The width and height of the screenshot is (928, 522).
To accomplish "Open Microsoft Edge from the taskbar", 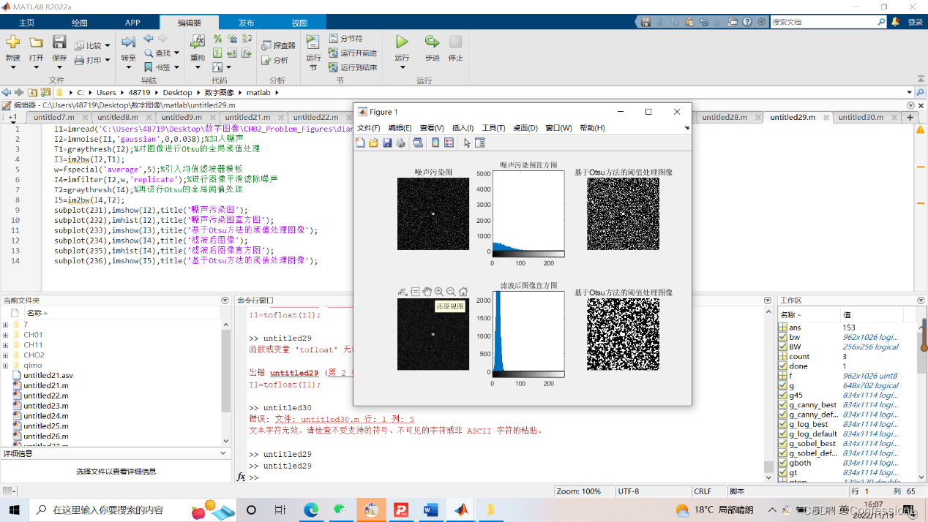I will point(311,510).
